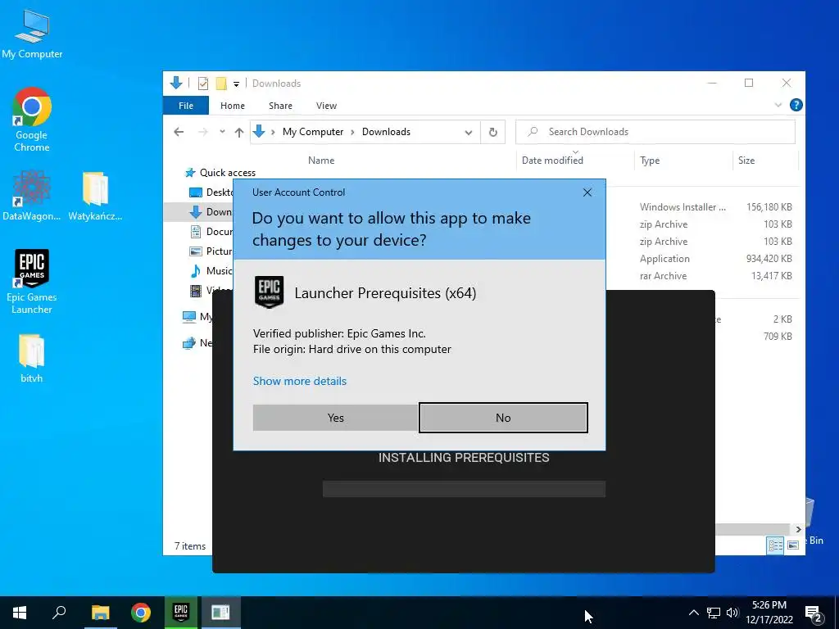
Task: Click Epic Games logo in UAC dialog
Action: 269,292
